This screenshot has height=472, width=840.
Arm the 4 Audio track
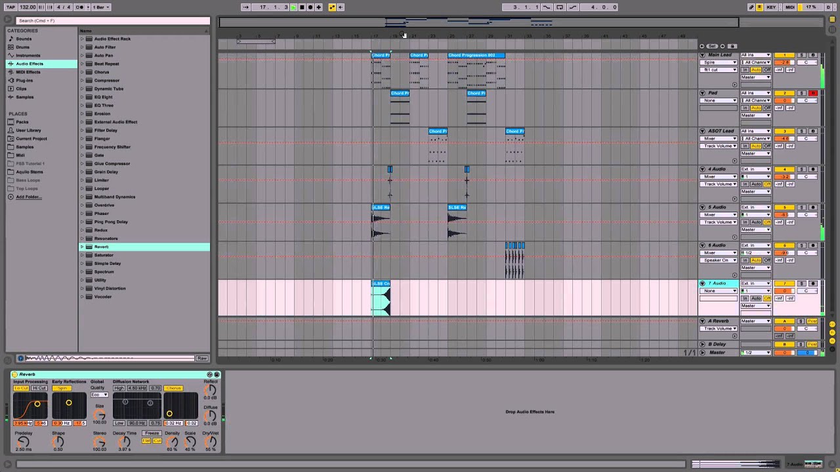(813, 169)
